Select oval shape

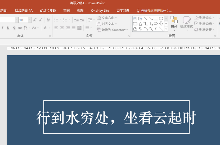pyautogui.click(x=161, y=18)
